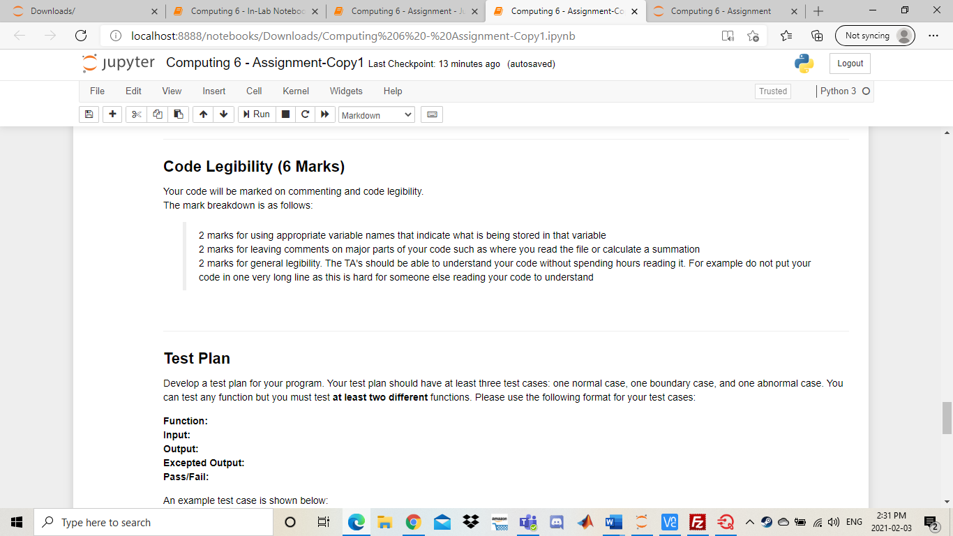953x536 pixels.
Task: Open Discord from the taskbar
Action: pyautogui.click(x=557, y=522)
